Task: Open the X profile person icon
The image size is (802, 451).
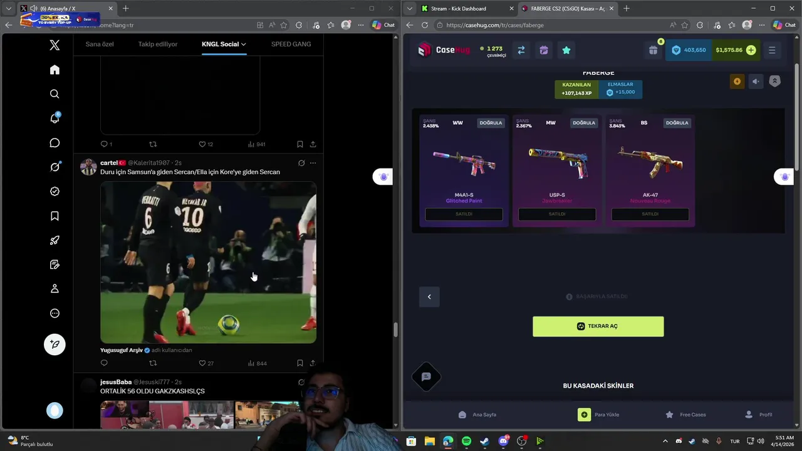Action: (x=55, y=289)
